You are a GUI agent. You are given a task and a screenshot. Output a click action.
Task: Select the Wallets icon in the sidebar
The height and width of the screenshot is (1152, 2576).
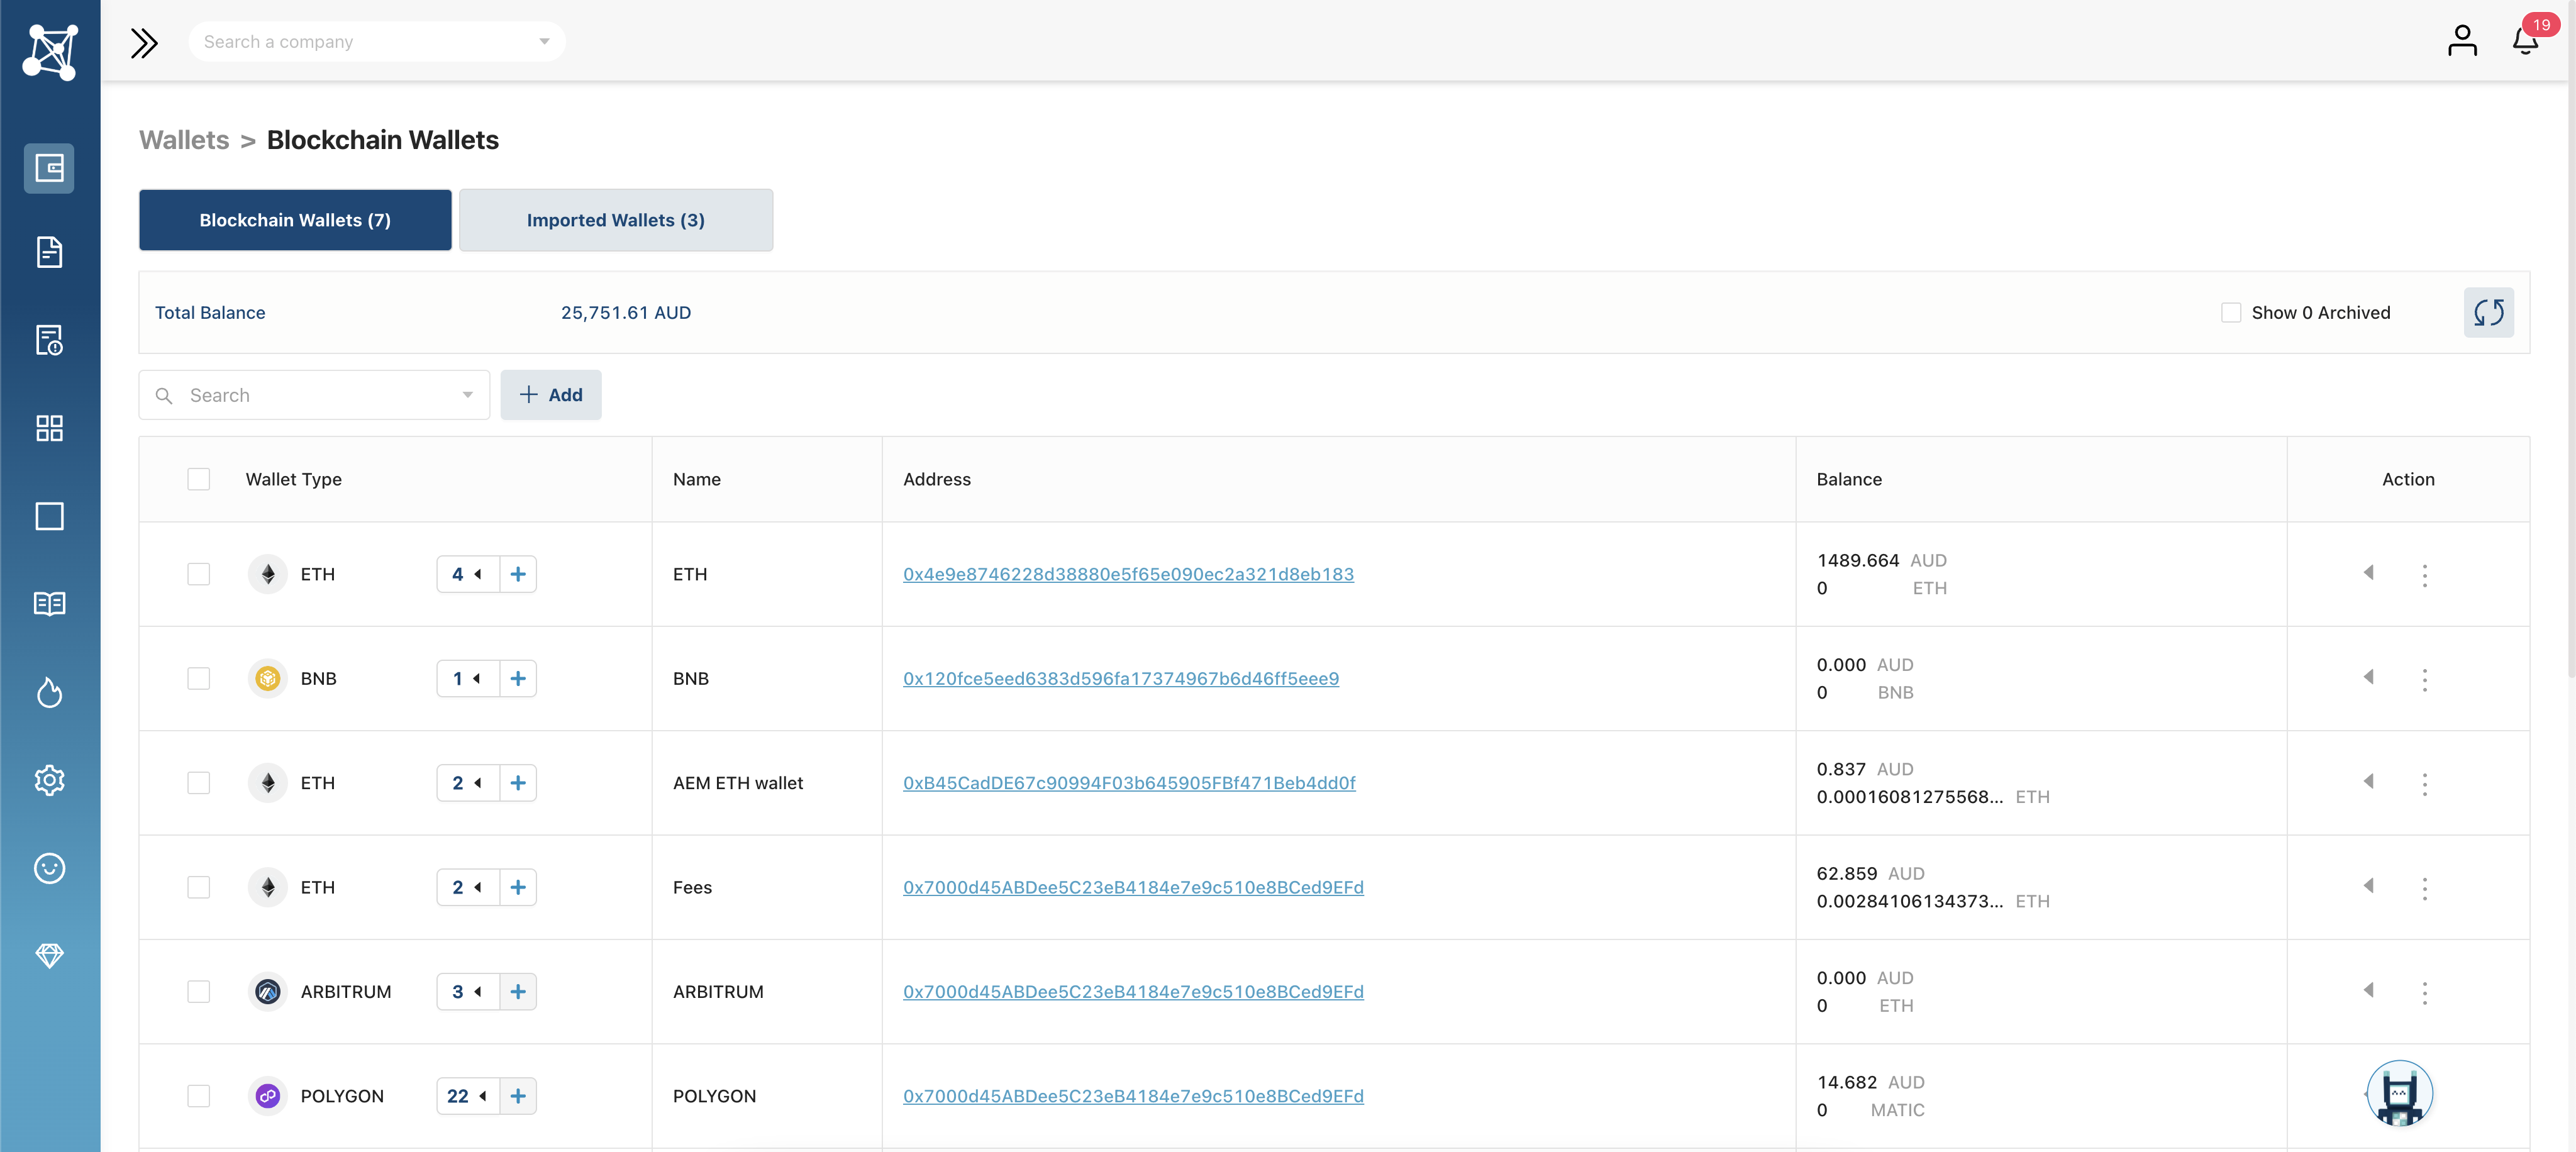pos(49,168)
